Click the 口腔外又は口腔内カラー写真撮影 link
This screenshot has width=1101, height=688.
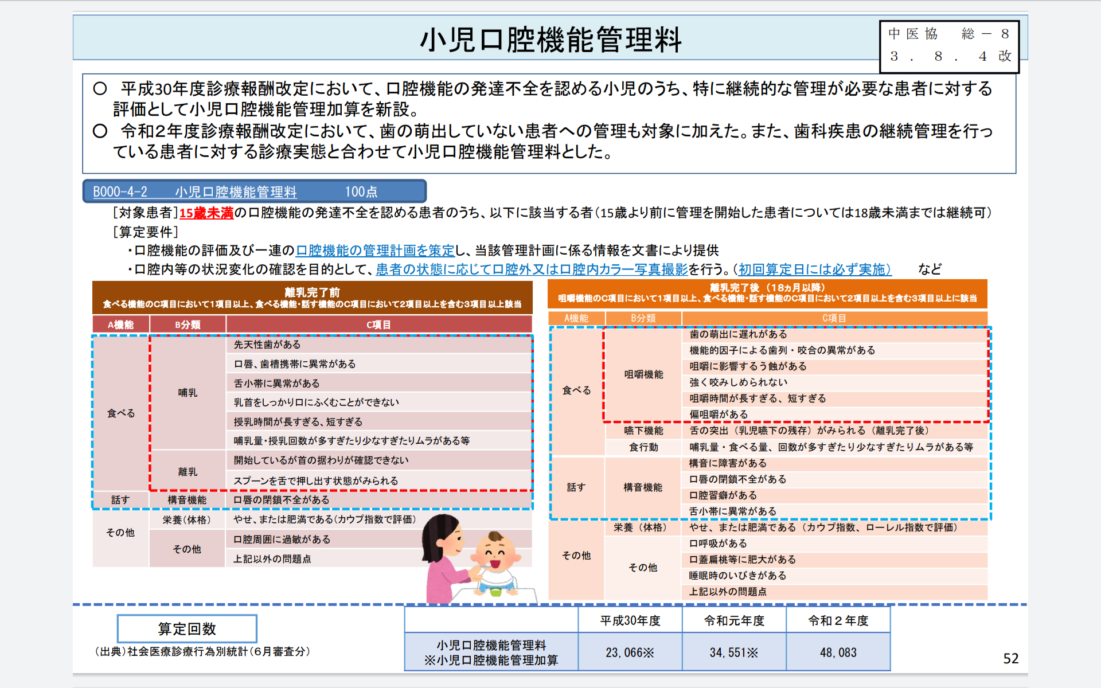[585, 268]
